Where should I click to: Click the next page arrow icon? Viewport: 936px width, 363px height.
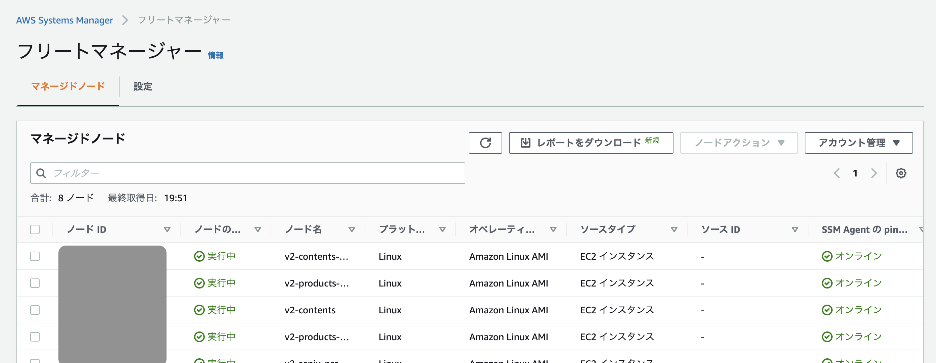coord(874,173)
